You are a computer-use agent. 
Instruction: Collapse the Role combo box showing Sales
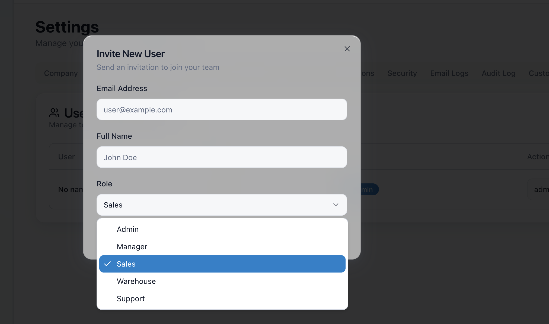pyautogui.click(x=222, y=205)
